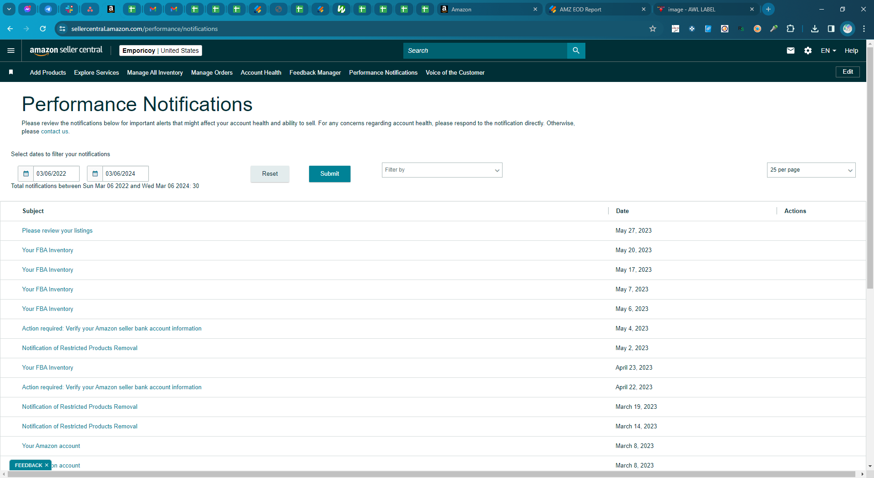874x478 pixels.
Task: View site information icon in address bar
Action: pyautogui.click(x=62, y=29)
